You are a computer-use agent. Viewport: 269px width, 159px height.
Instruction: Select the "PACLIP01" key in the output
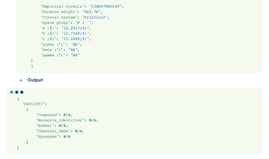coord(32,104)
